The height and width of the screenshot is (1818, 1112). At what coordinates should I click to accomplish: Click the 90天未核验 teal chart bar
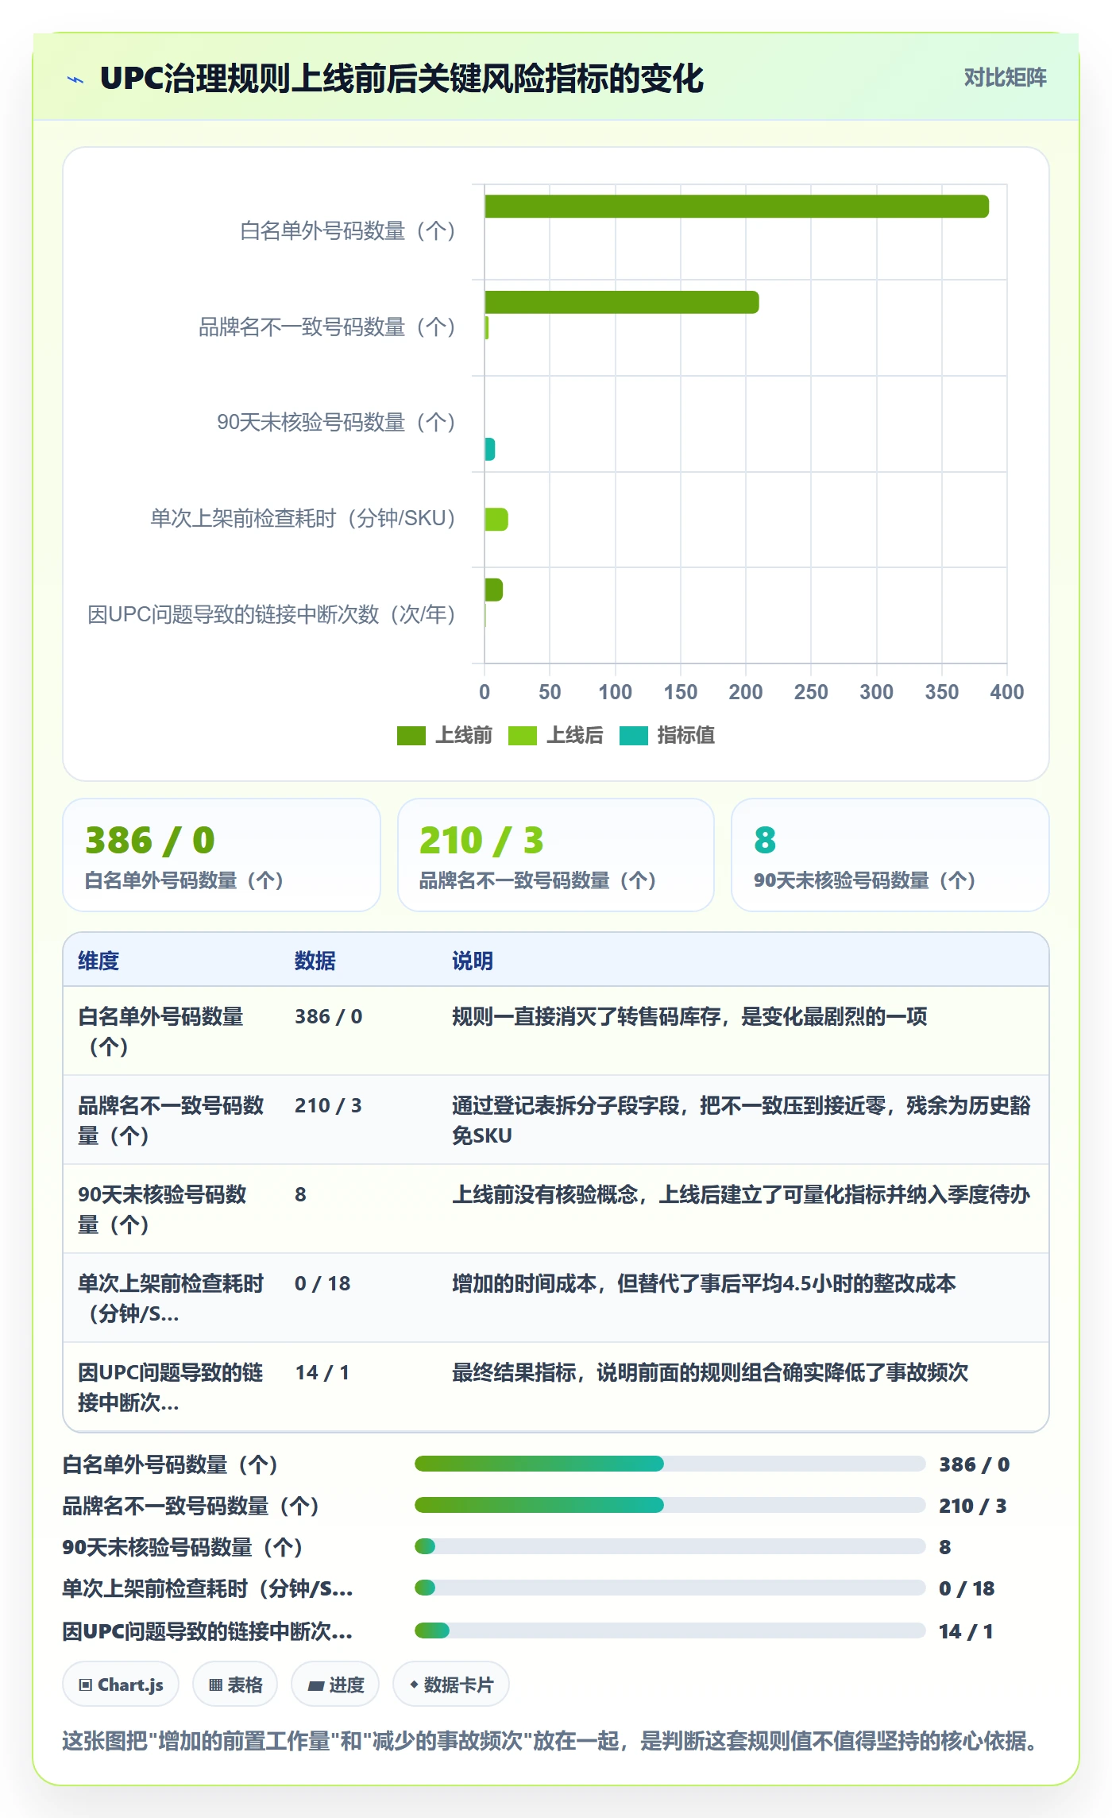click(490, 449)
